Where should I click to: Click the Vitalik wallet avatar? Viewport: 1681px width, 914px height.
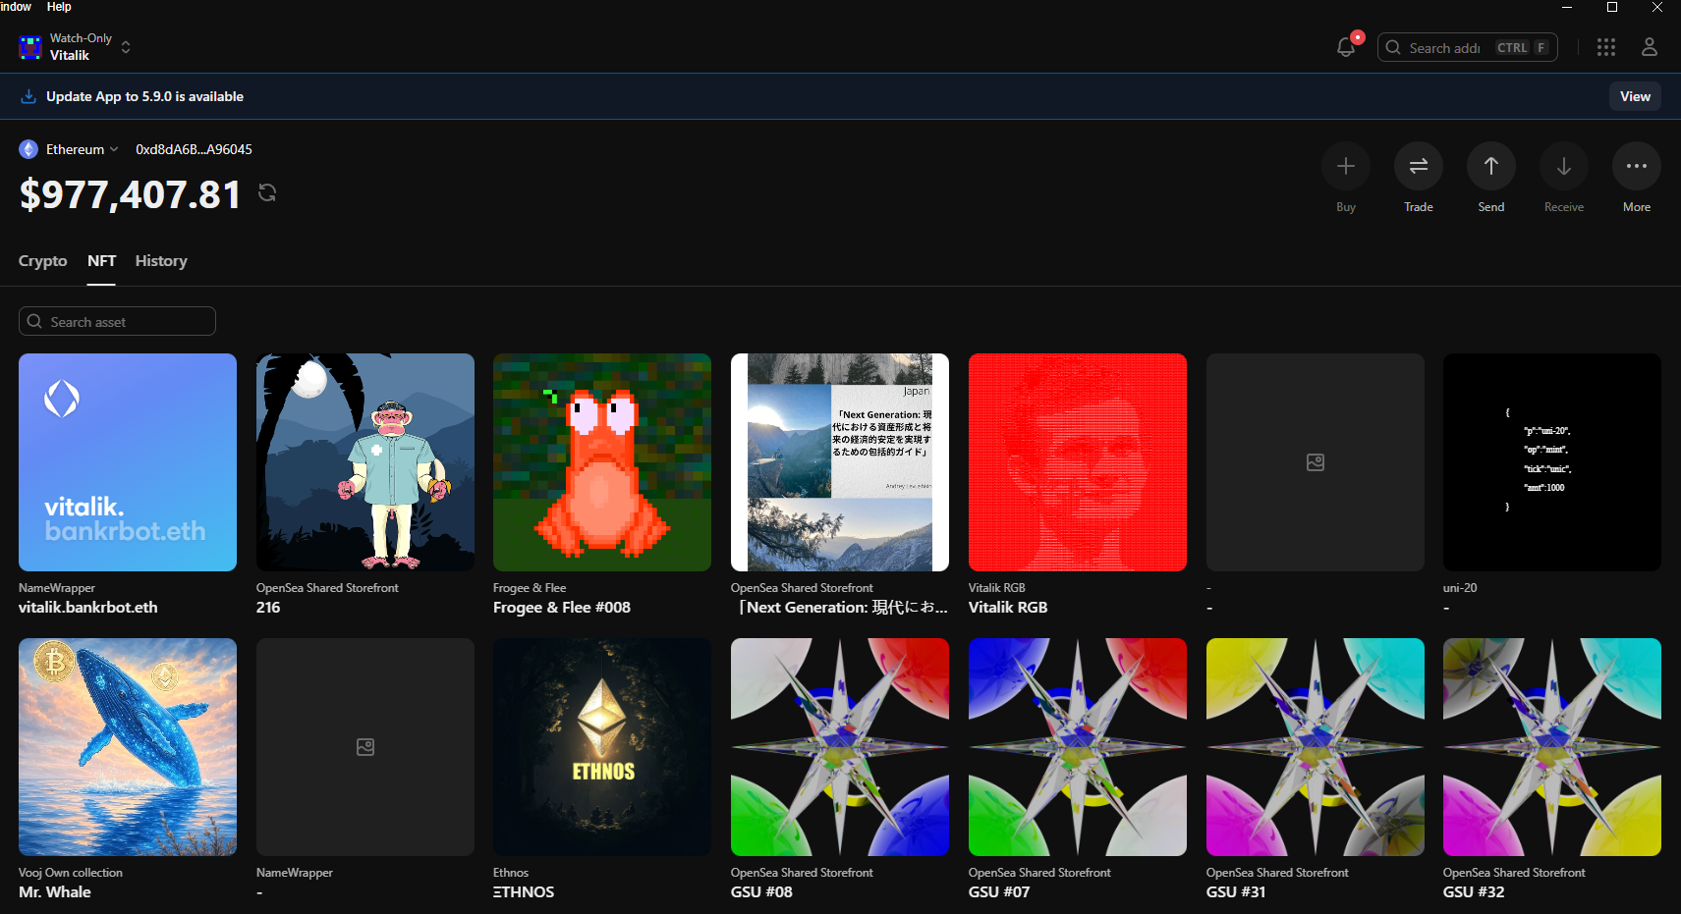[30, 46]
